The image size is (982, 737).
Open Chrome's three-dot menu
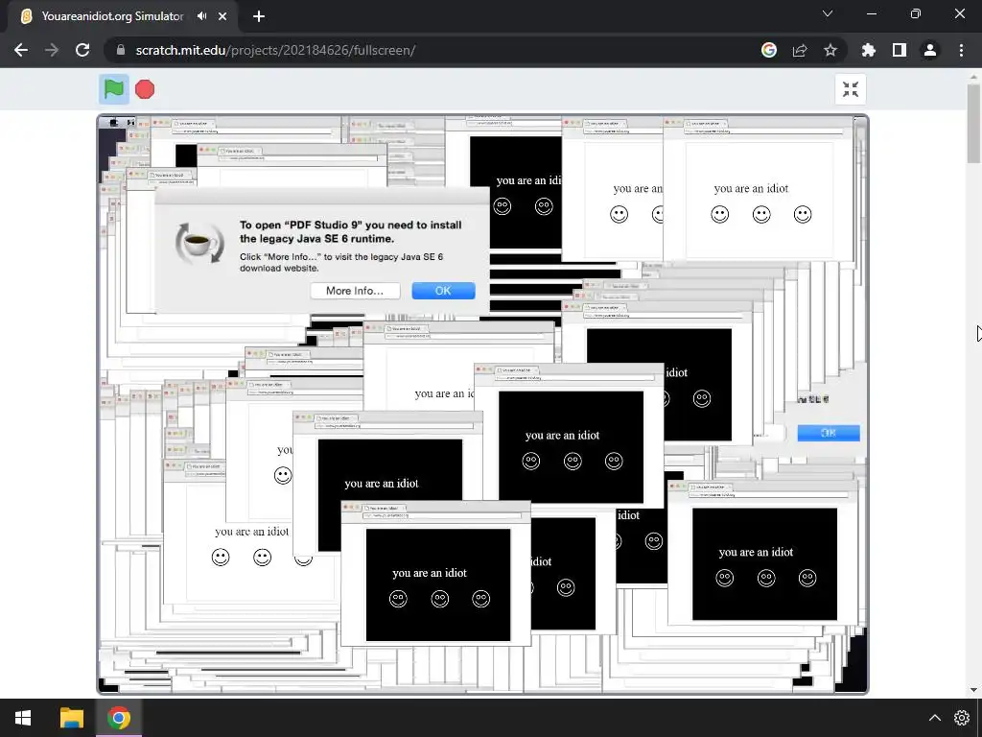(x=961, y=50)
